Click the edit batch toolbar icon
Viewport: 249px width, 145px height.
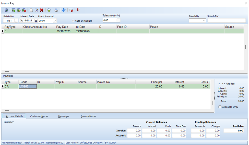pyautogui.click(x=19, y=10)
